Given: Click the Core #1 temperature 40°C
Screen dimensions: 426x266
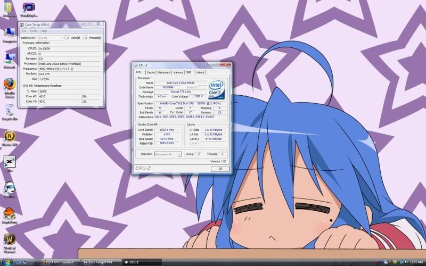Looking at the screenshot, I should point(60,102).
